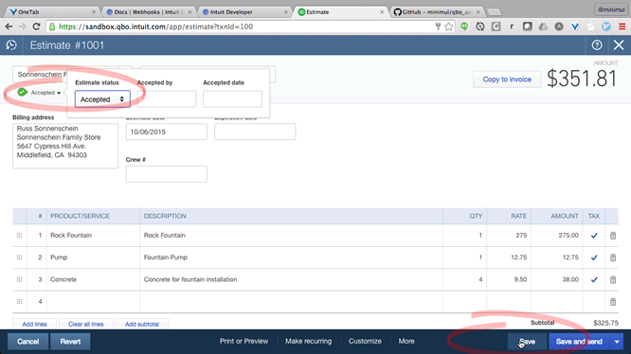Click Customize in the footer
This screenshot has height=354, width=631.
(365, 341)
